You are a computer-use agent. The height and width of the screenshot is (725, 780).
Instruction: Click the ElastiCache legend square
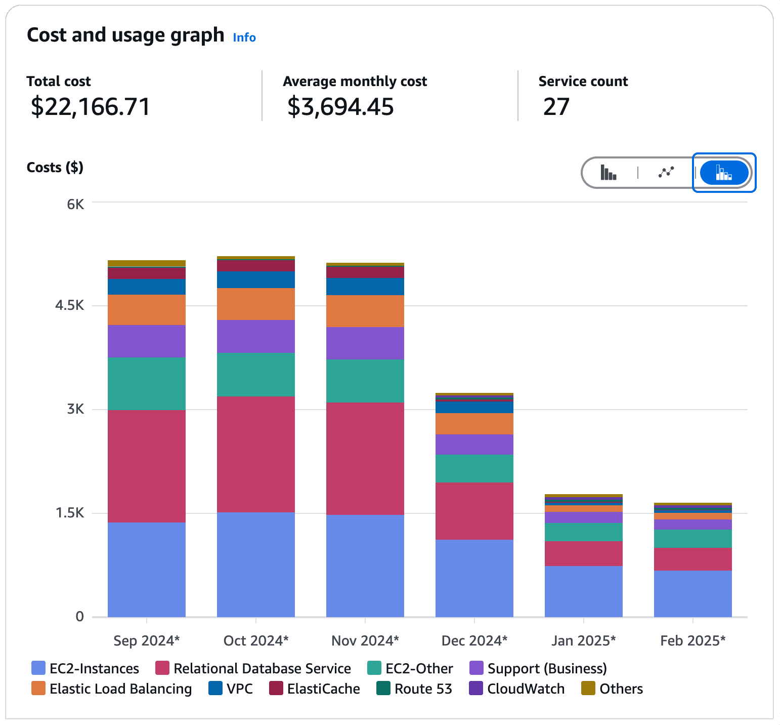pyautogui.click(x=276, y=688)
